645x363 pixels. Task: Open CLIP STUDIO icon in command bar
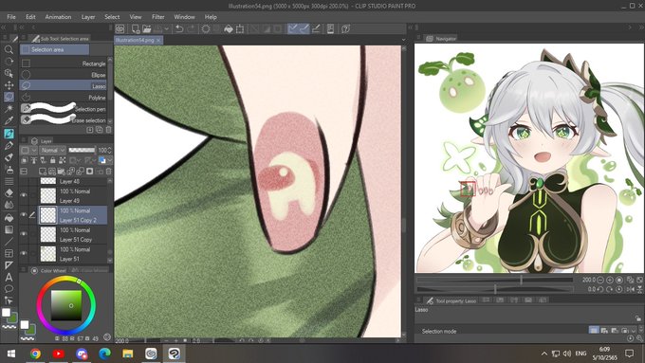[120, 28]
